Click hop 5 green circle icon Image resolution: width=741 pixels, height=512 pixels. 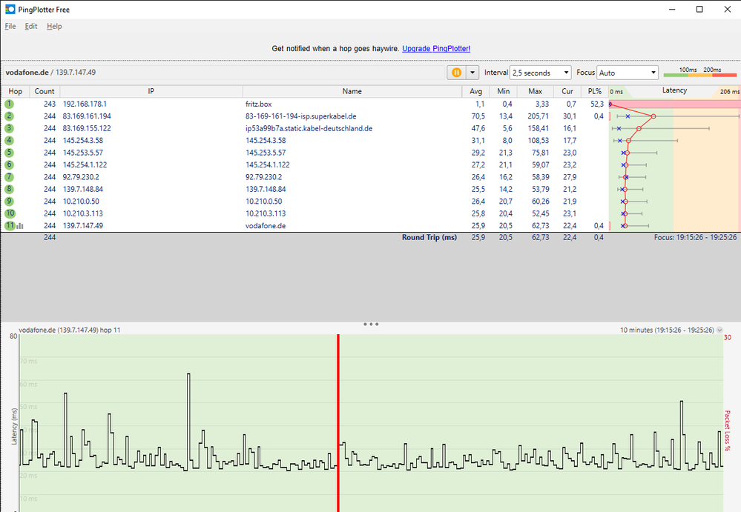(x=10, y=153)
